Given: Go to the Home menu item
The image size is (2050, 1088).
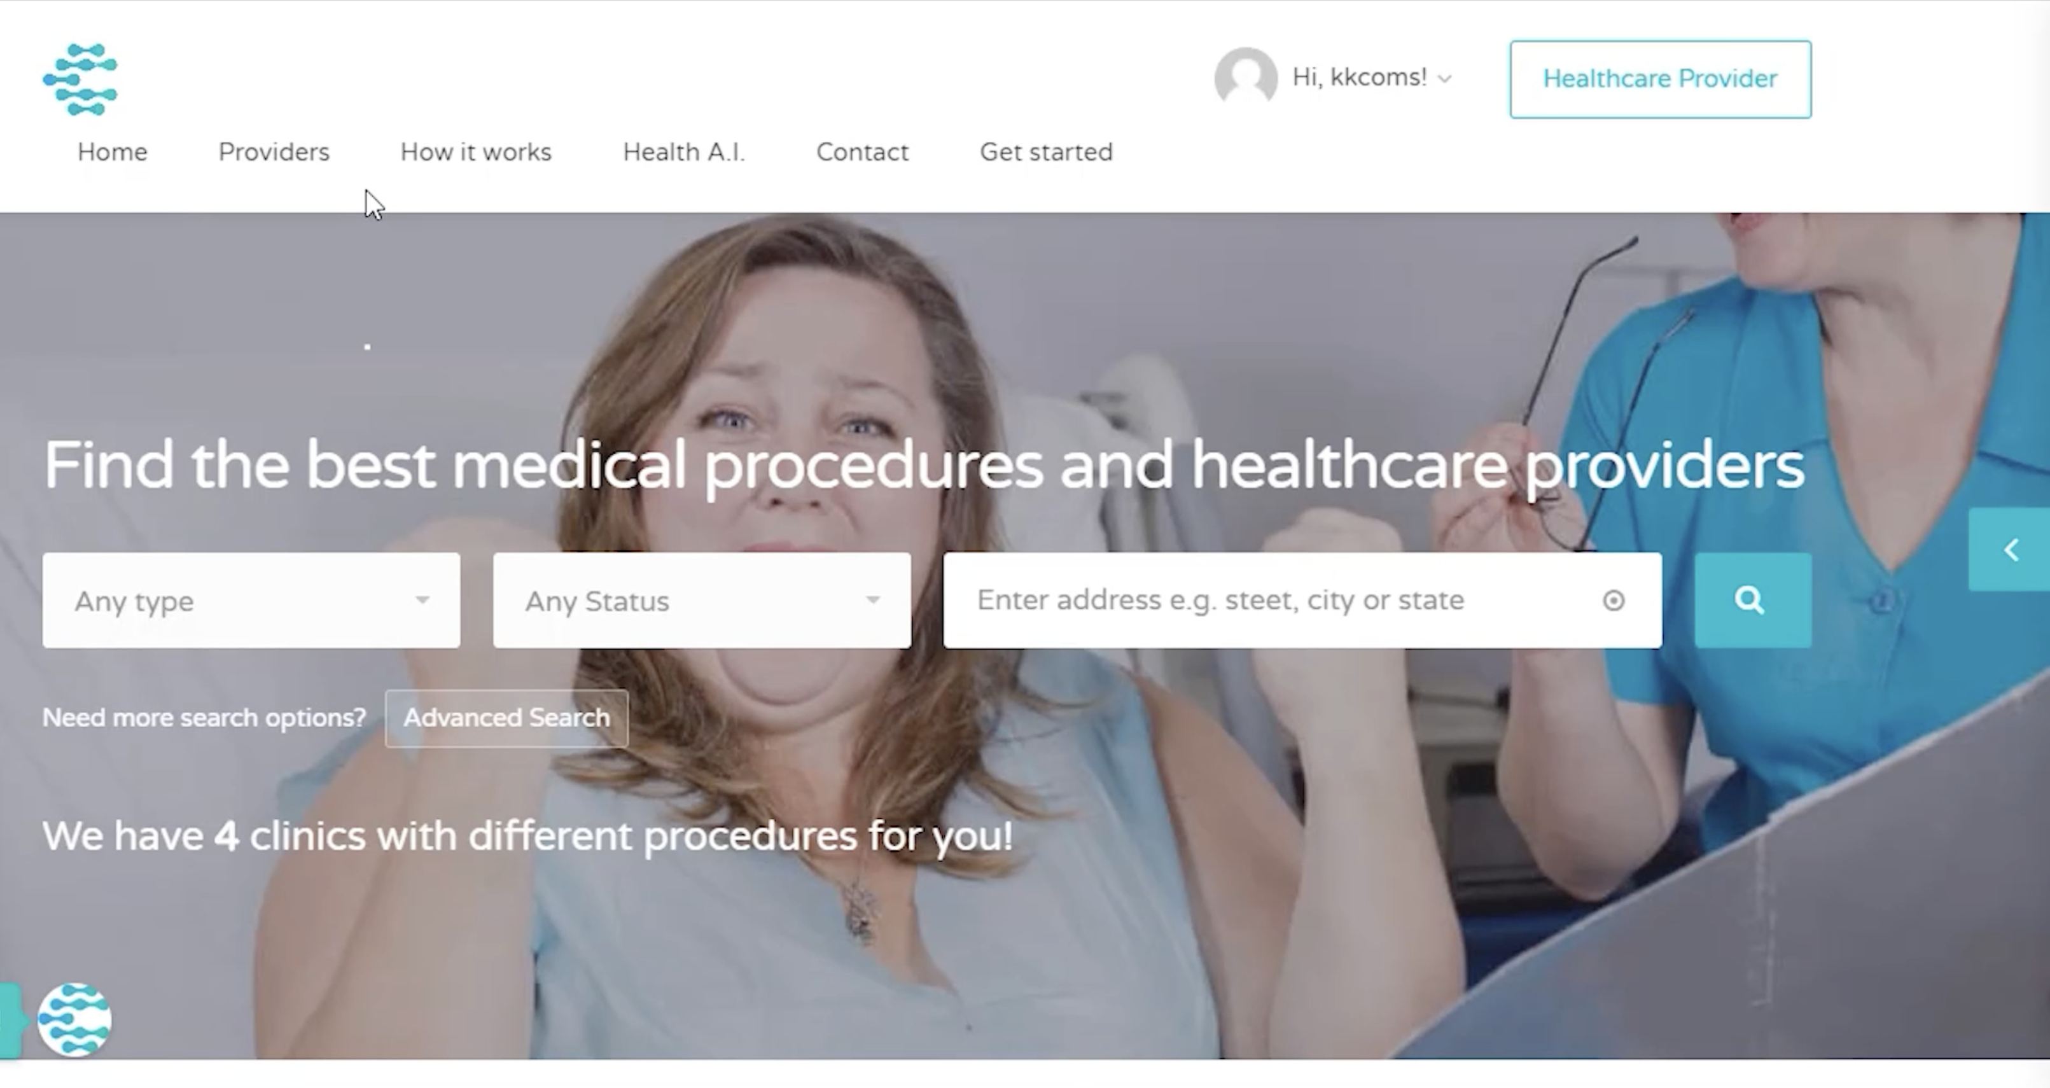Looking at the screenshot, I should (x=112, y=152).
